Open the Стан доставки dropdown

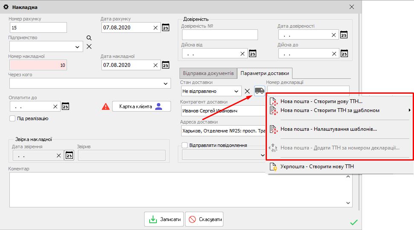click(236, 91)
